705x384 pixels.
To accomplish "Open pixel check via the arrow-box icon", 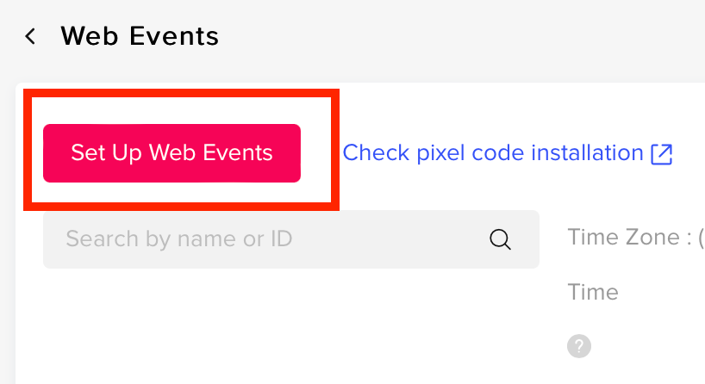I will click(x=662, y=154).
